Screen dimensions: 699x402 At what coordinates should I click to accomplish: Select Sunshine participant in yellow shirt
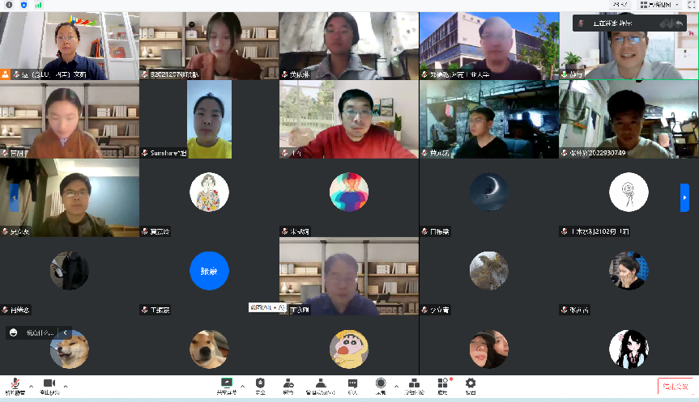pyautogui.click(x=209, y=120)
